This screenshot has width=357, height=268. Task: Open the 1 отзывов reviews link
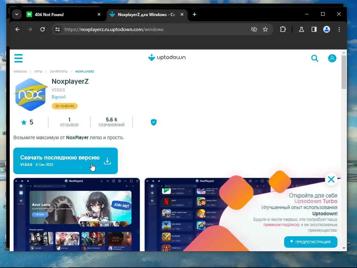click(x=69, y=122)
